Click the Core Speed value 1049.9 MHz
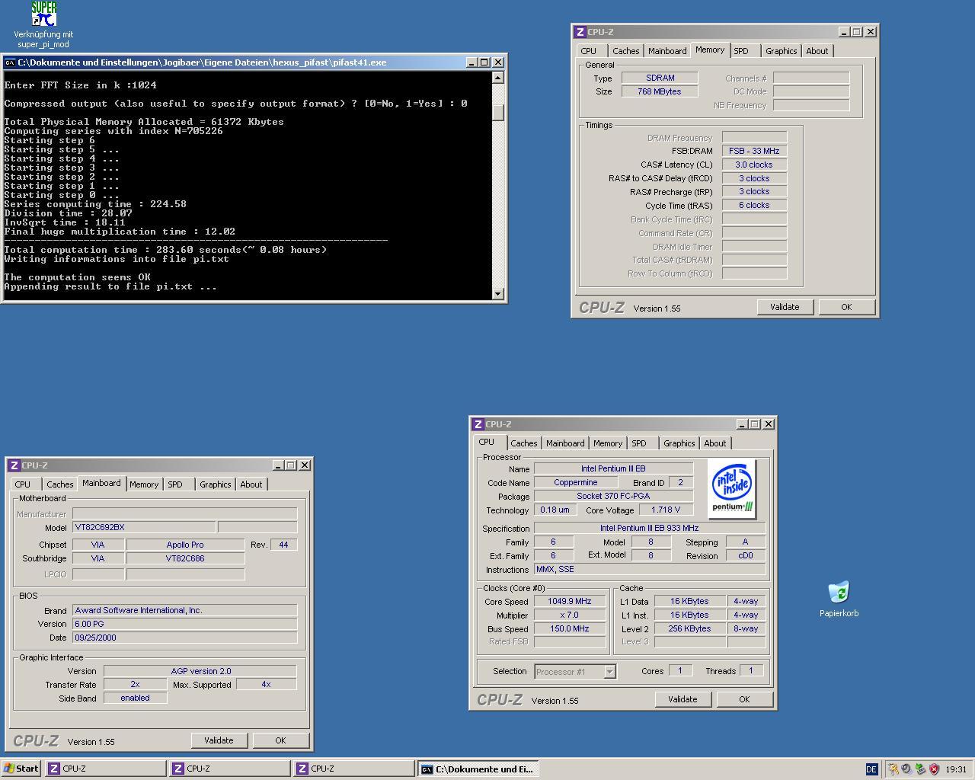Image resolution: width=975 pixels, height=780 pixels. coord(570,601)
